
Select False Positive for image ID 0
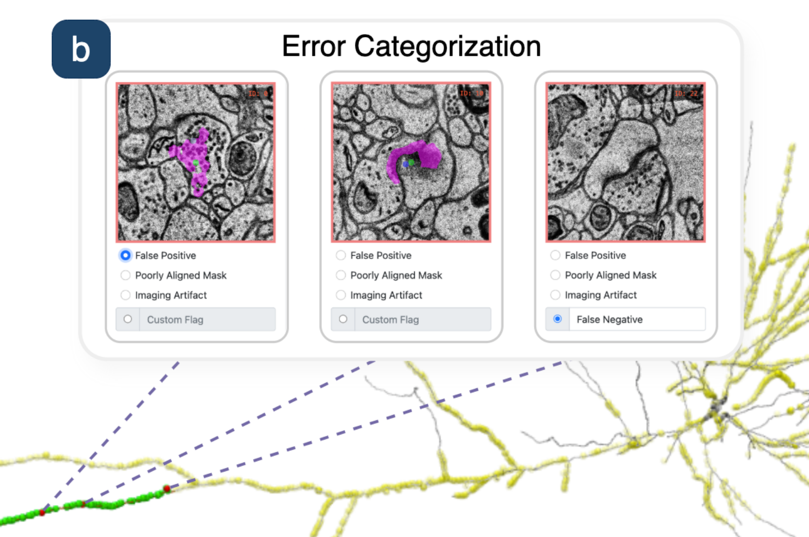pyautogui.click(x=126, y=255)
